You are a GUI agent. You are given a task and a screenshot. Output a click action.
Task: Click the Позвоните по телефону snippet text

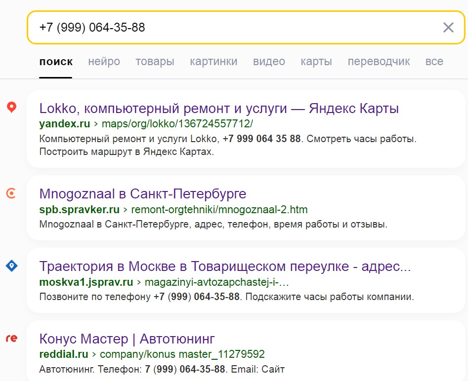pyautogui.click(x=226, y=297)
